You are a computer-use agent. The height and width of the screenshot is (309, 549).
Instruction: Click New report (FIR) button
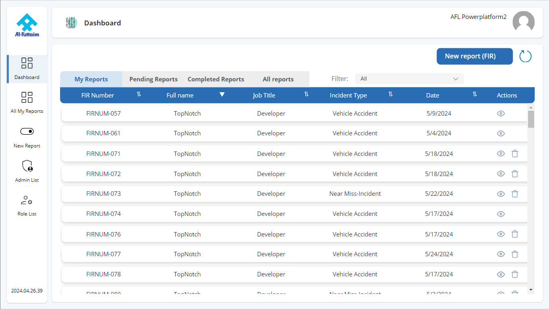474,56
